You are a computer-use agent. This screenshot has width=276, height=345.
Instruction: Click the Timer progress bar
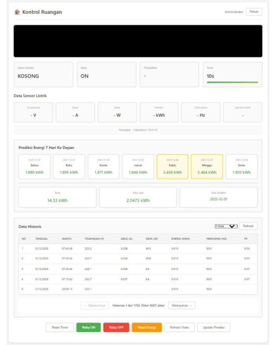(x=232, y=82)
